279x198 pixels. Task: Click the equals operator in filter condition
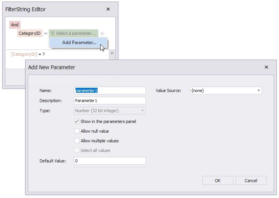tap(45, 34)
